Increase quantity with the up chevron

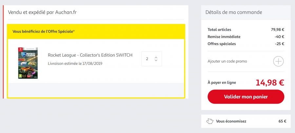pos(156,58)
